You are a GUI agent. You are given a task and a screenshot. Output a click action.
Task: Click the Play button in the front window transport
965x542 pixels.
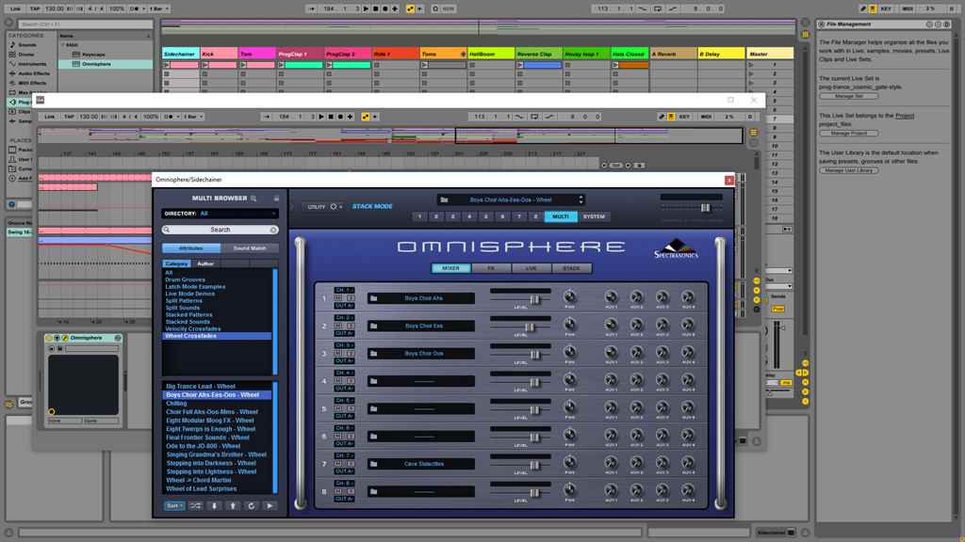pos(321,117)
